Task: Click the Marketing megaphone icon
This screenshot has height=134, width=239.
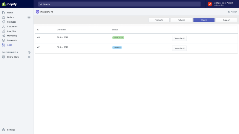Action: click(4, 36)
